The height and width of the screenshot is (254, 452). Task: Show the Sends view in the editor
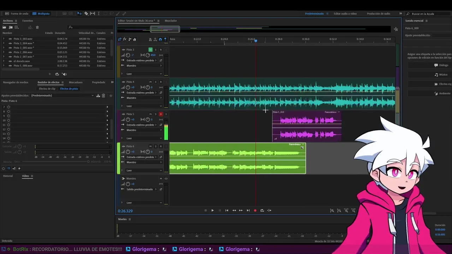point(130,39)
